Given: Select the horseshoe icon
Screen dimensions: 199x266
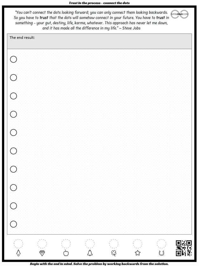Looking at the screenshot, I should coord(161,253).
